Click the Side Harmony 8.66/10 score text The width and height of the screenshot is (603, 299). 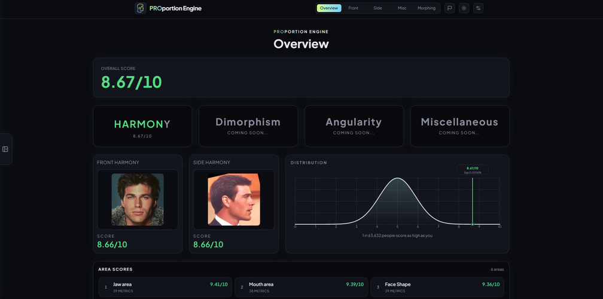208,245
